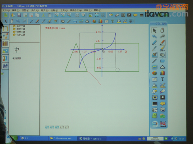The image size is (193, 144).
Task: Switch to C:\Documents taskbar window
Action: [x=63, y=138]
